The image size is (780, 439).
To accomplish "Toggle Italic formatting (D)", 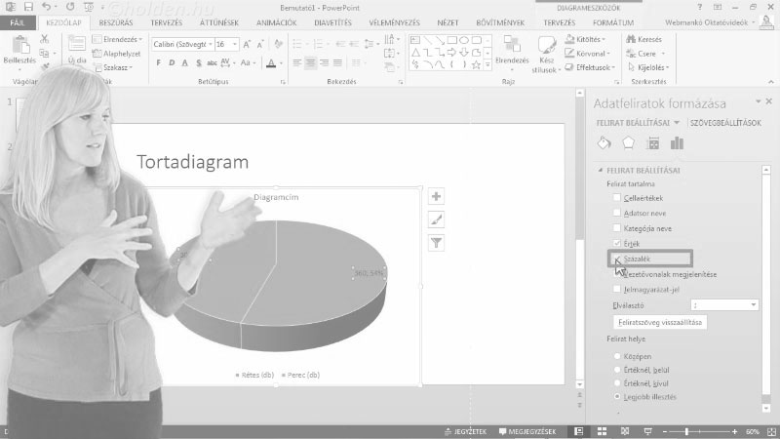I will pos(172,62).
